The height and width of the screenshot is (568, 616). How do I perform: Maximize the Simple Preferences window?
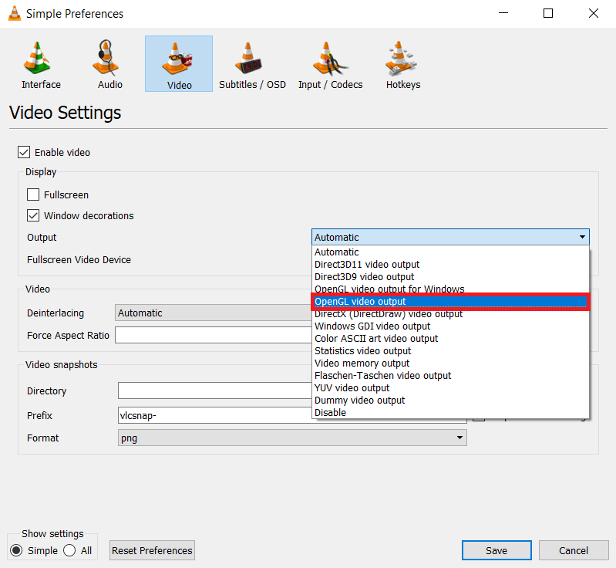click(548, 13)
